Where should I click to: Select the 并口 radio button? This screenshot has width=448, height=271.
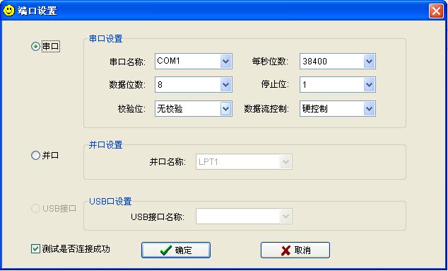coord(35,156)
